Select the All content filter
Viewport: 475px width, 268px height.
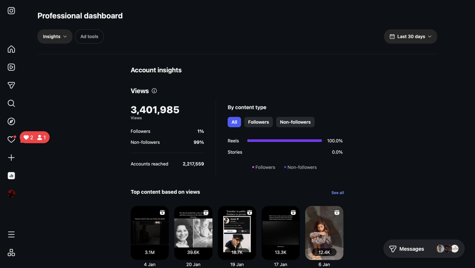pyautogui.click(x=234, y=122)
